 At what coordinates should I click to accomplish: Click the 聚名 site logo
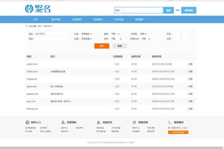pos(38,9)
